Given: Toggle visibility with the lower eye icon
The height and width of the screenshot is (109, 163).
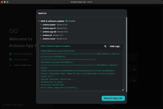Looking at the screenshot, I should coord(134,81).
